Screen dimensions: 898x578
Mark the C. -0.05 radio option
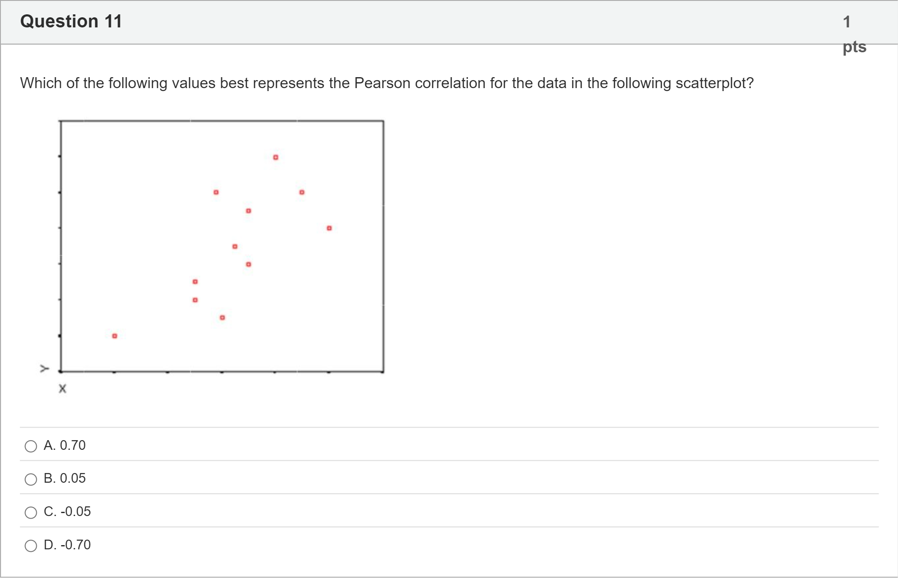pyautogui.click(x=31, y=513)
